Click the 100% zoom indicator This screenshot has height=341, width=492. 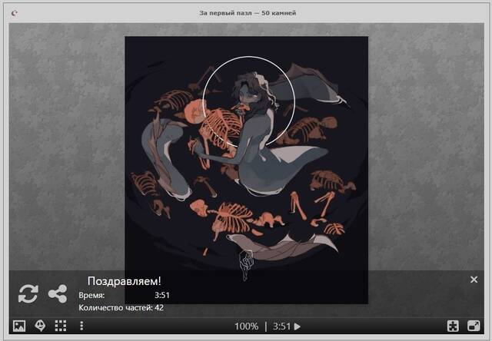[x=246, y=326]
